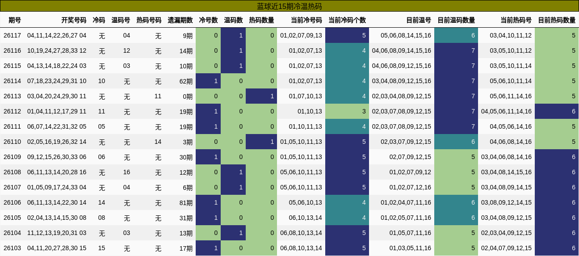
Task: Click warm numbers 01,02,04,07,11,16
Action: (x=406, y=202)
